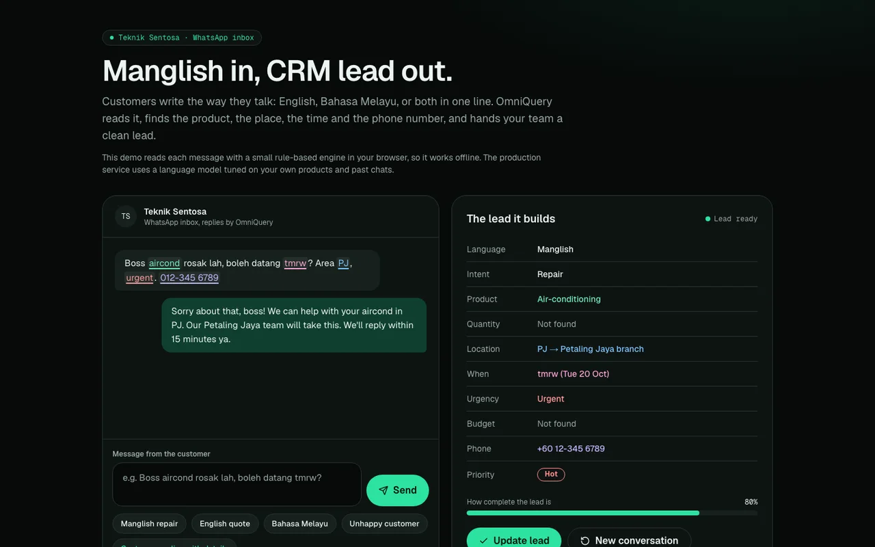Click the Teknik Sentosa WhatsApp inbox pill

(x=182, y=38)
